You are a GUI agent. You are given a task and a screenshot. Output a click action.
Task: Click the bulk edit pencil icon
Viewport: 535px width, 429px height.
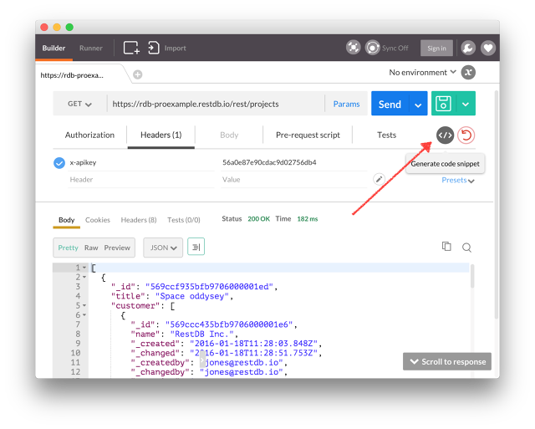click(379, 179)
